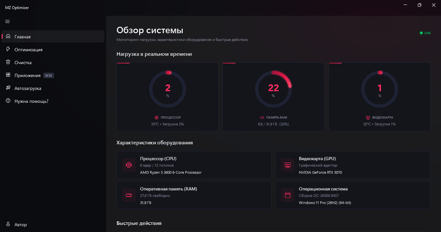Click the small memory icon next to ПАМЯТЬ RAM
441x232 pixels.
(x=262, y=118)
